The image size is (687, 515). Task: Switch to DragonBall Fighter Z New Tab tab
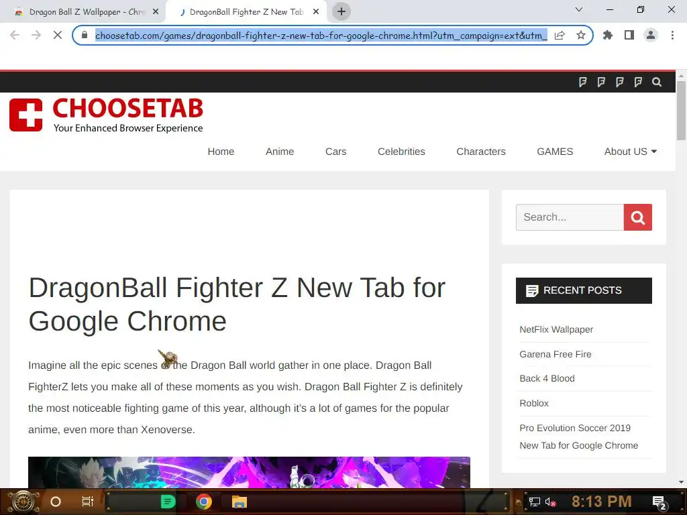click(246, 12)
